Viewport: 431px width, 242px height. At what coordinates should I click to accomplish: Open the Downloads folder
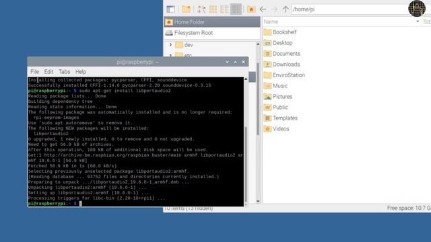[281, 65]
